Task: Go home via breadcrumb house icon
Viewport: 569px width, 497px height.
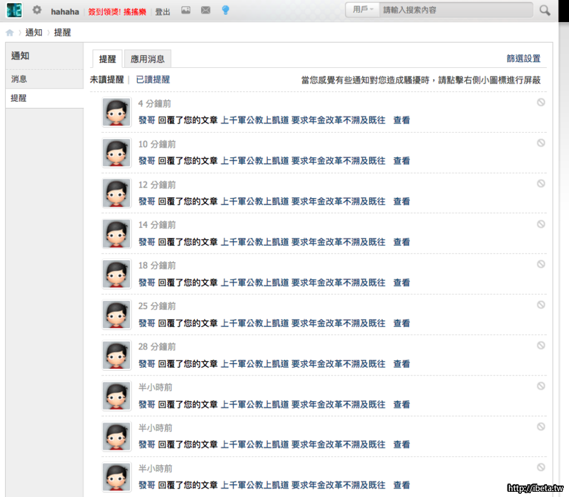Action: coord(10,32)
